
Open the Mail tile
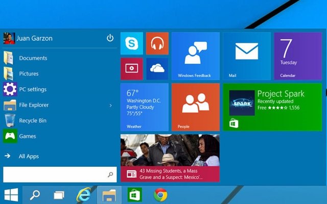coord(247,56)
